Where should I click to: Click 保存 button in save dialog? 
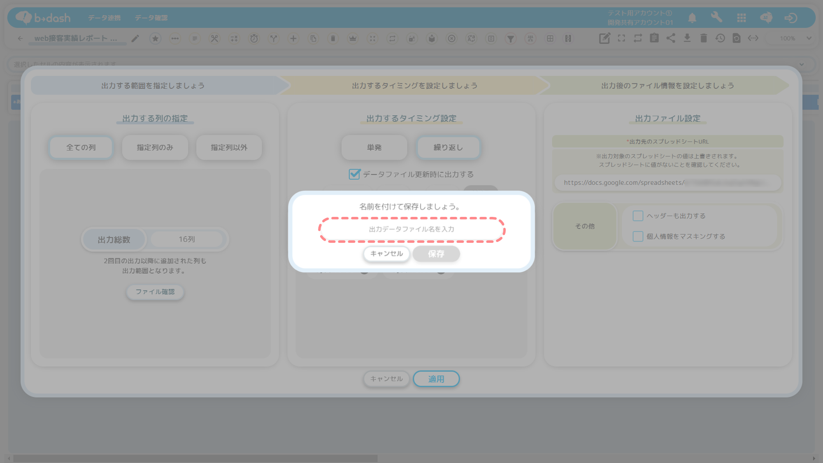tap(436, 254)
